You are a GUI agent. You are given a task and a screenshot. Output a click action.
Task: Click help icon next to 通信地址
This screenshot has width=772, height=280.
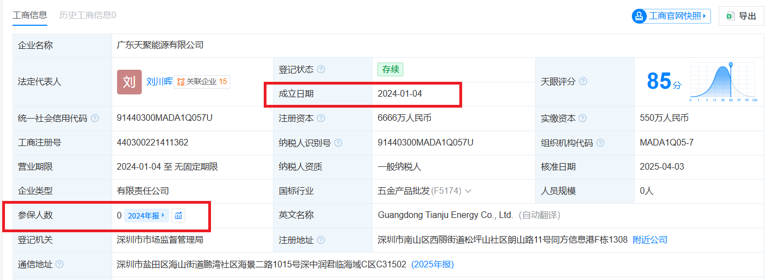(60, 264)
